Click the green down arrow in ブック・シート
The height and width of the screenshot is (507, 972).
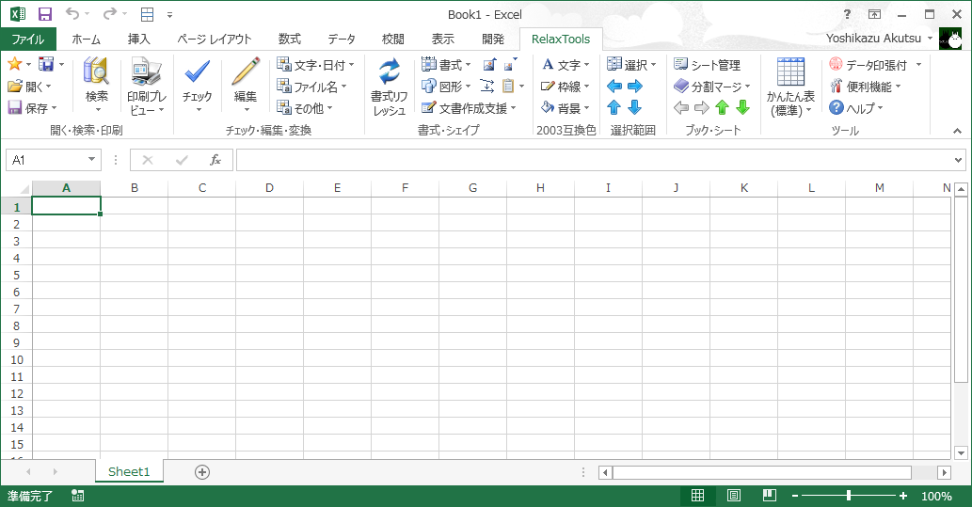[x=742, y=108]
